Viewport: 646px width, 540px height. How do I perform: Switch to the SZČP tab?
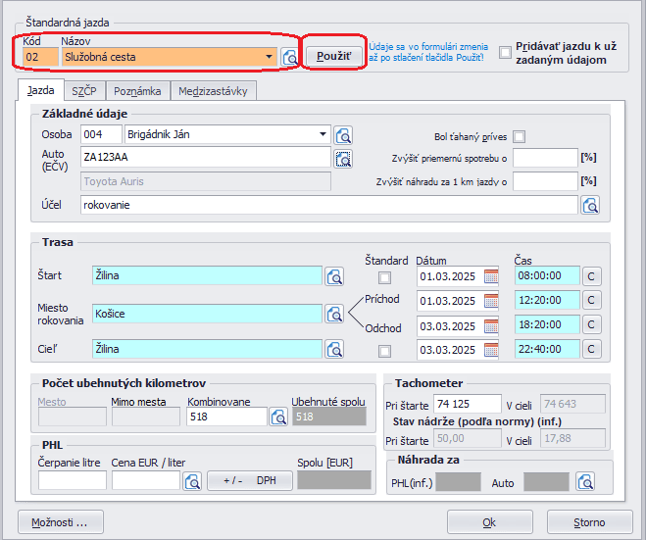pos(83,91)
